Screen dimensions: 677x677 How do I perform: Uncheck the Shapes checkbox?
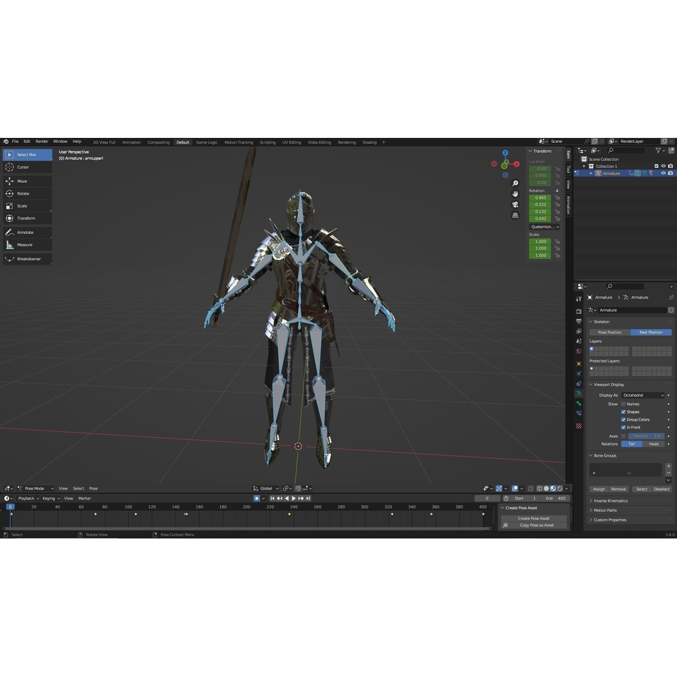624,412
